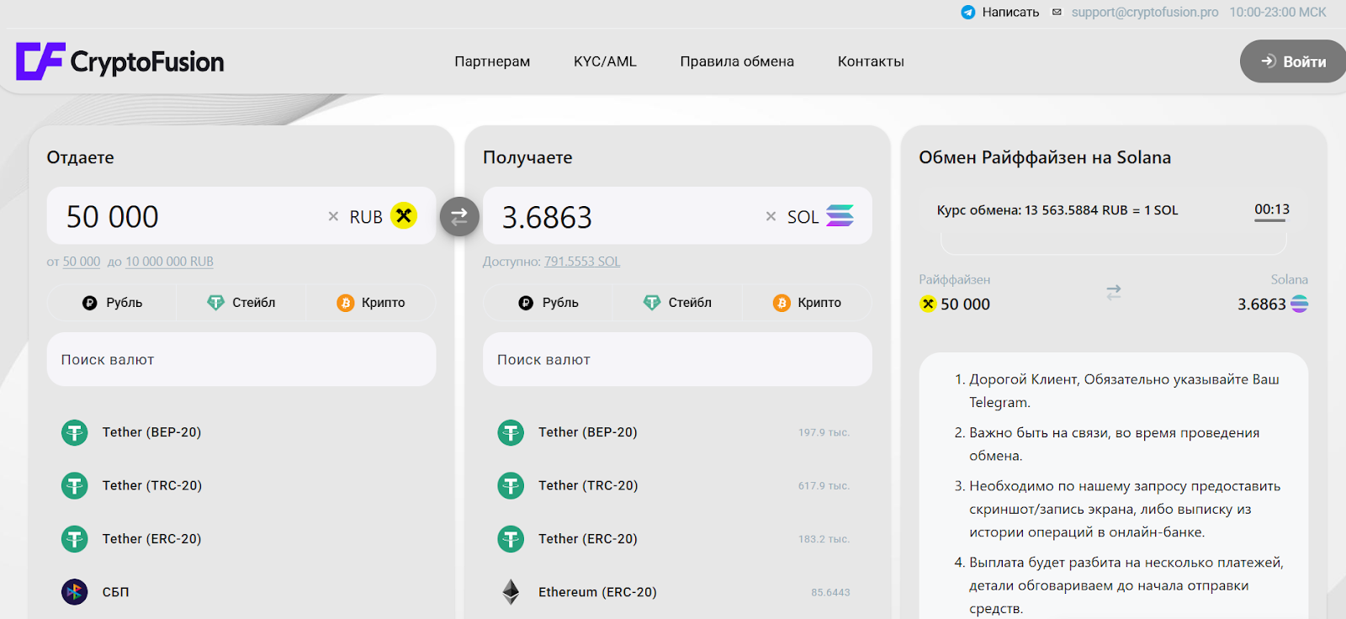This screenshot has width=1346, height=619.
Task: Click the Solana icon next to summary 3.6863
Action: (x=1300, y=304)
